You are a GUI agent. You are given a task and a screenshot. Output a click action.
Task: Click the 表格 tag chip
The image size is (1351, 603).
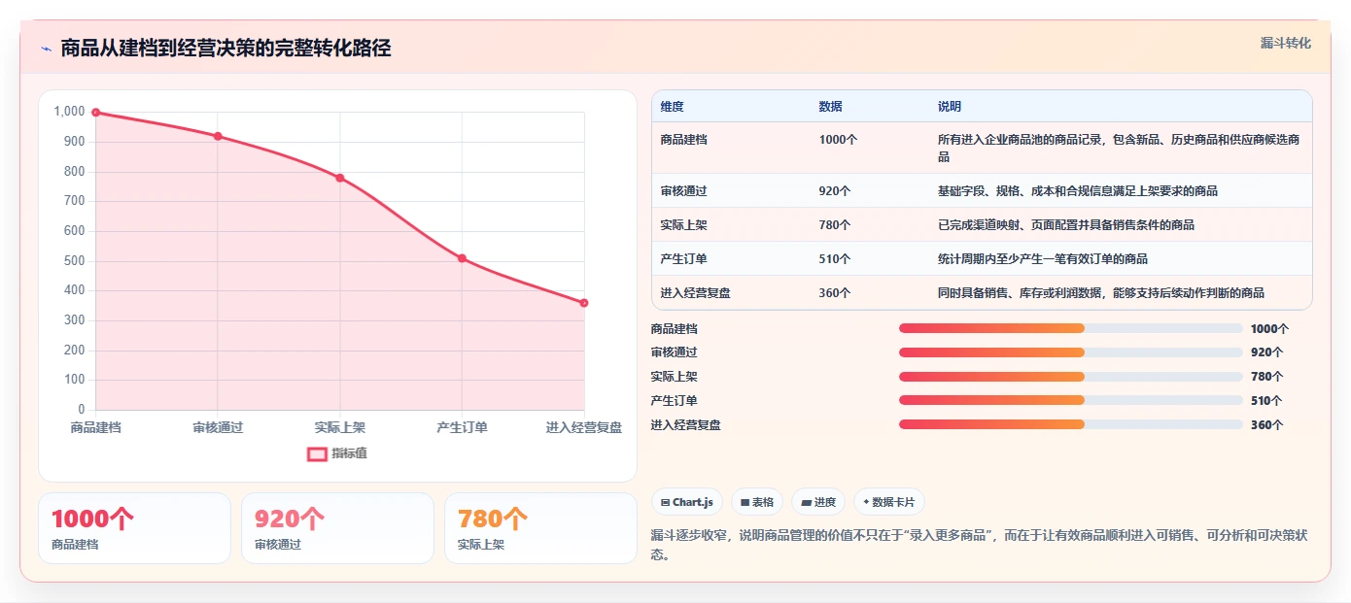(x=757, y=502)
